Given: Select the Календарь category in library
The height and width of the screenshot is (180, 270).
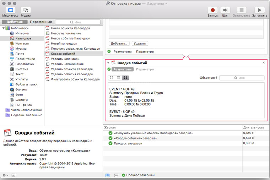Looking at the screenshot, I should click(x=23, y=38).
